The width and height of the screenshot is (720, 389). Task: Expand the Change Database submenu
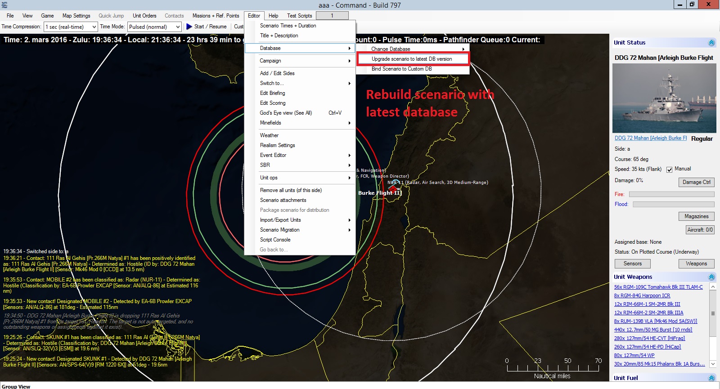(413, 49)
